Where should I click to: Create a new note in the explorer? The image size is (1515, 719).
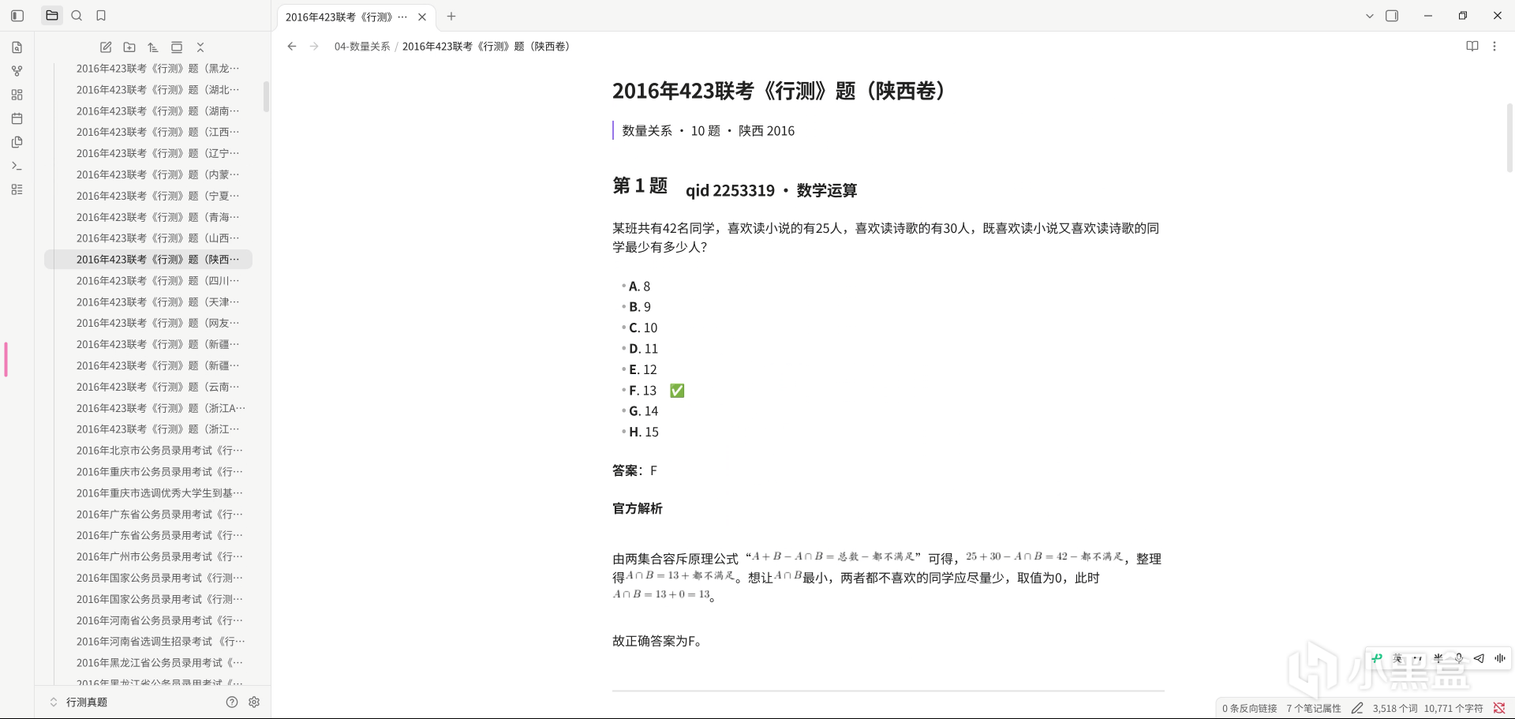point(106,47)
